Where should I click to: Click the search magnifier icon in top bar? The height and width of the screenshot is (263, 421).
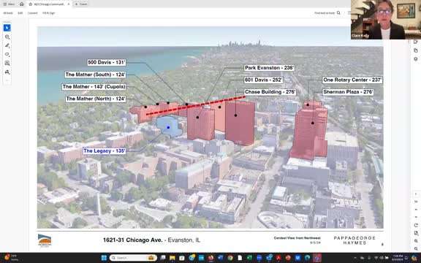pos(338,13)
